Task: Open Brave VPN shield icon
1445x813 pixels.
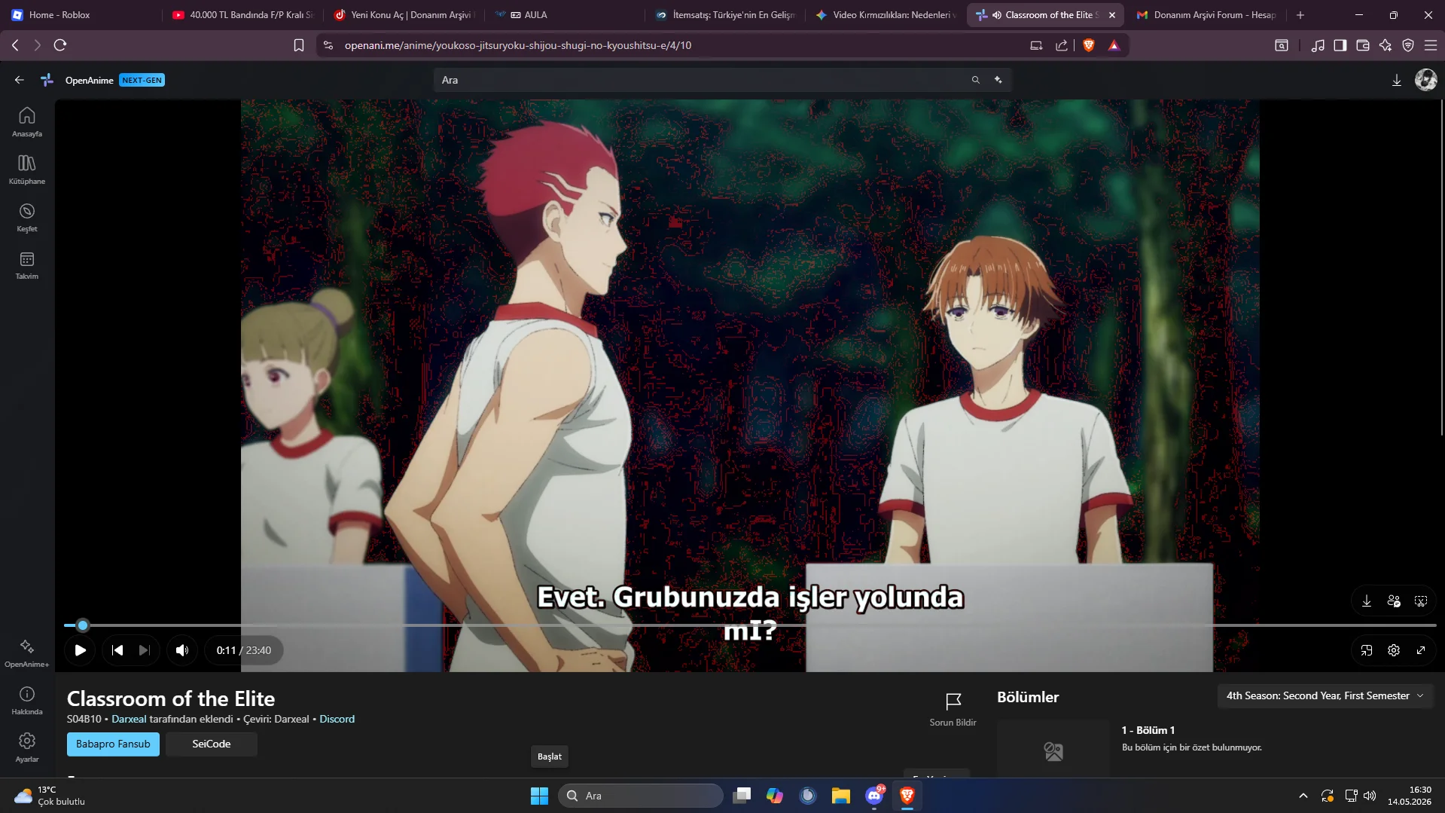Action: tap(1408, 45)
